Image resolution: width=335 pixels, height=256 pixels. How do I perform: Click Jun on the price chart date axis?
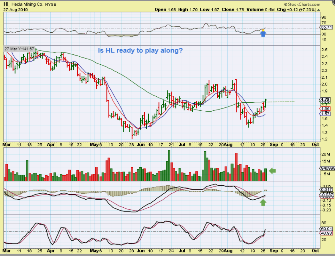140,145
